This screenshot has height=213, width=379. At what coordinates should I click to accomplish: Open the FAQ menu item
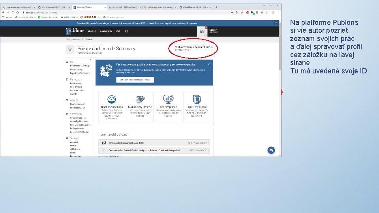118,32
